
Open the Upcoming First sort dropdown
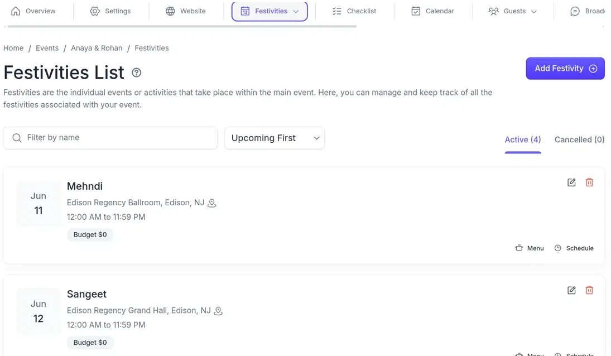pyautogui.click(x=275, y=138)
